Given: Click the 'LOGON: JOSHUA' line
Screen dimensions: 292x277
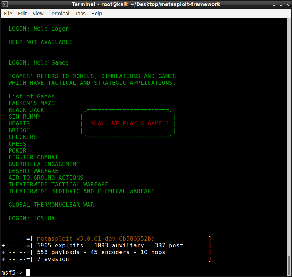Looking at the screenshot, I should 32,219.
